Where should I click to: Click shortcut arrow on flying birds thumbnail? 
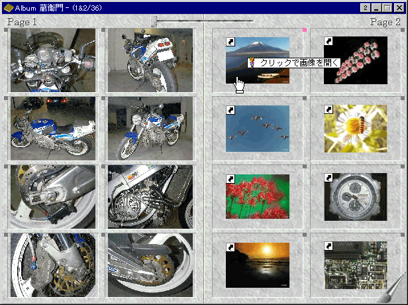tap(230, 110)
